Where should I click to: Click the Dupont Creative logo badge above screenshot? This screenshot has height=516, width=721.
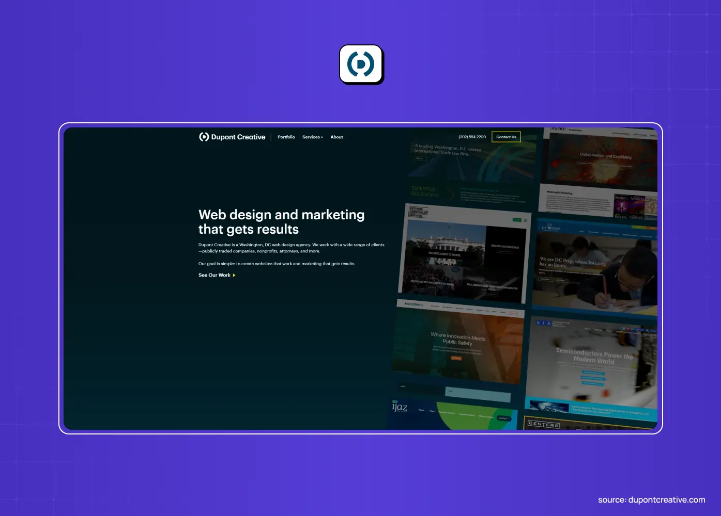point(361,64)
